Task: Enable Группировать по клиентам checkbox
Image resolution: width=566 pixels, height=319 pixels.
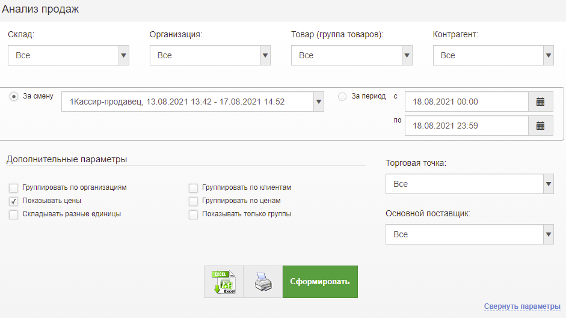Action: pyautogui.click(x=194, y=188)
